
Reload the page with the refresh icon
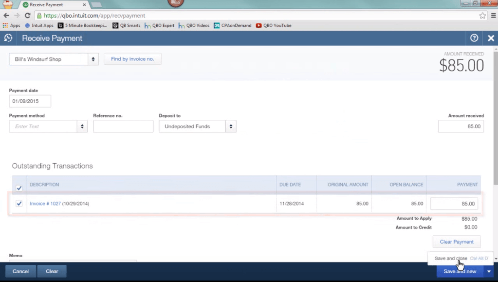click(x=28, y=15)
